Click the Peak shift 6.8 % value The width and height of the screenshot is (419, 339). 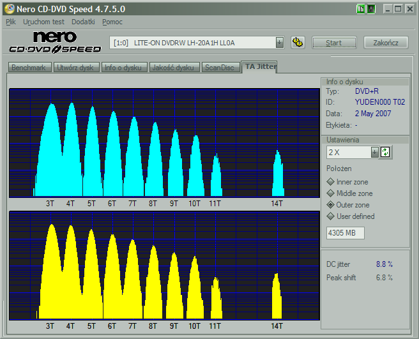[x=385, y=278]
